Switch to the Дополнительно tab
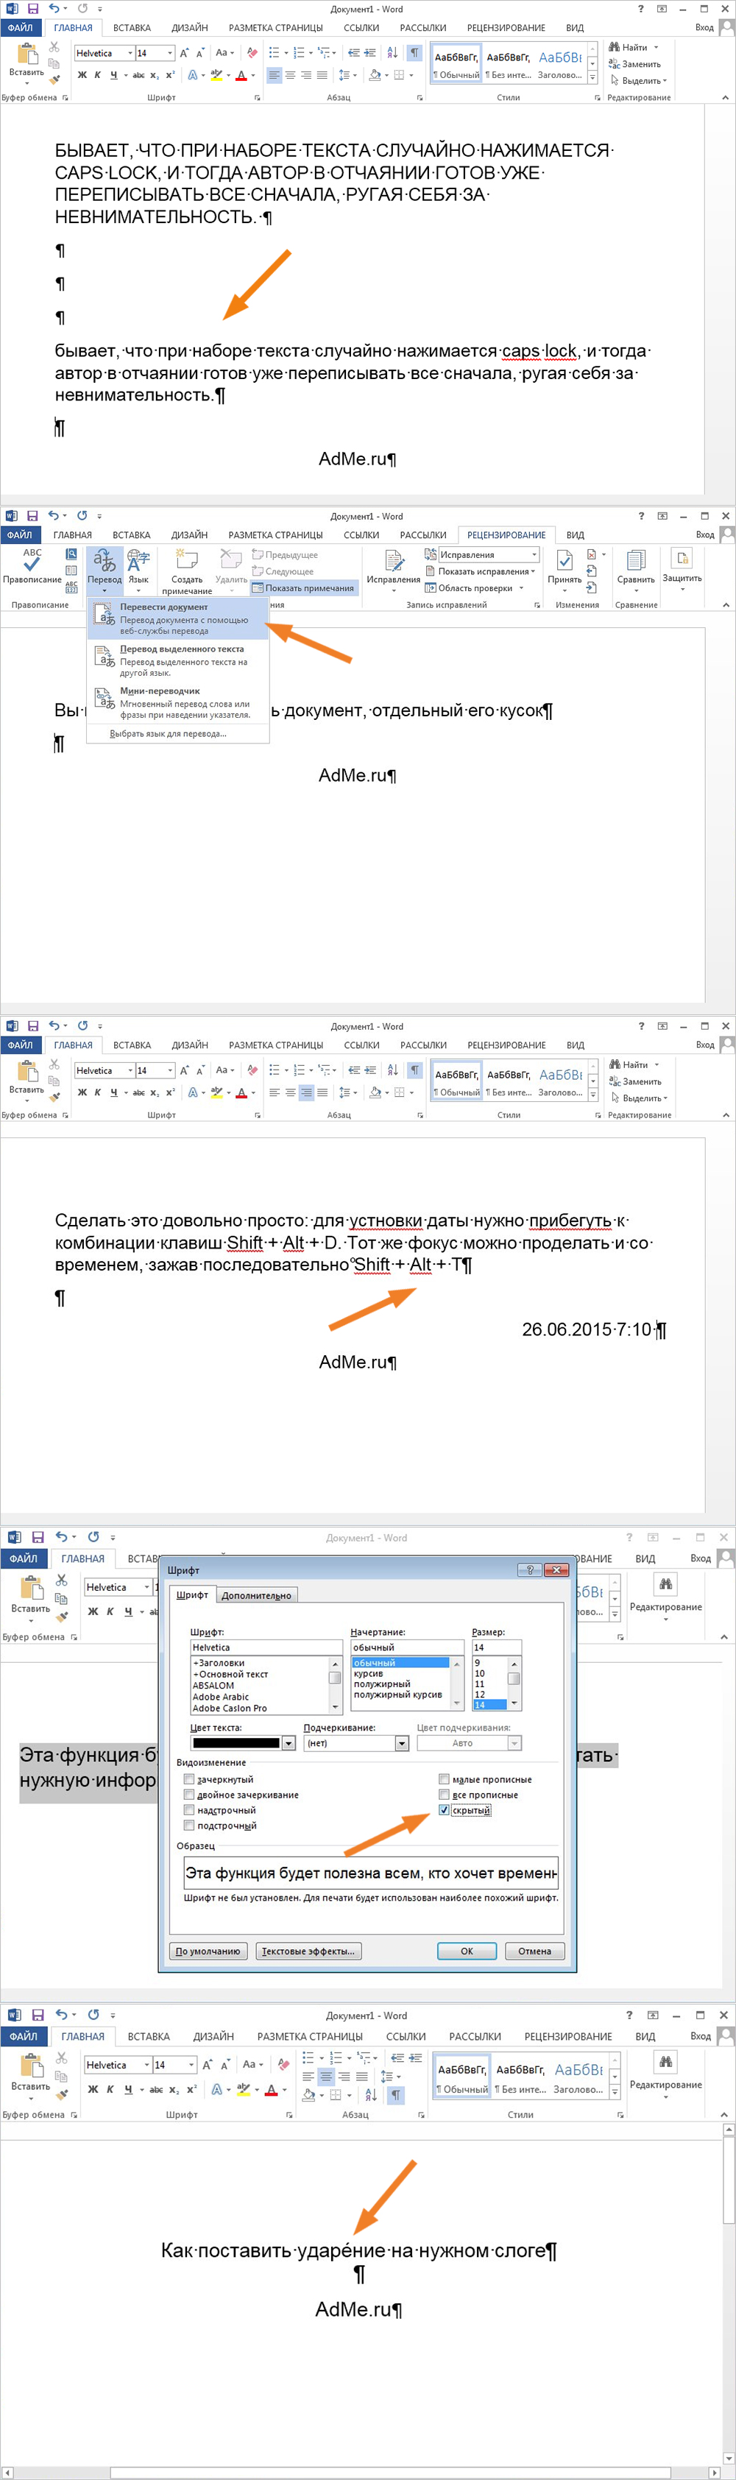This screenshot has height=2480, width=736. tap(256, 1595)
